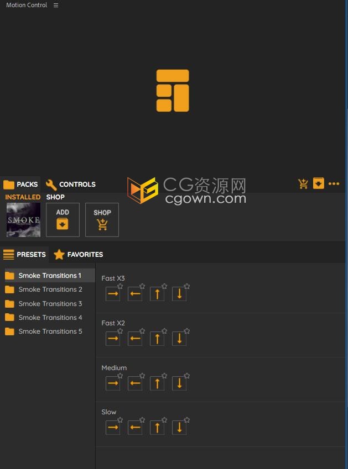348x469 pixels.
Task: Click the ADD pack button
Action: tap(63, 219)
